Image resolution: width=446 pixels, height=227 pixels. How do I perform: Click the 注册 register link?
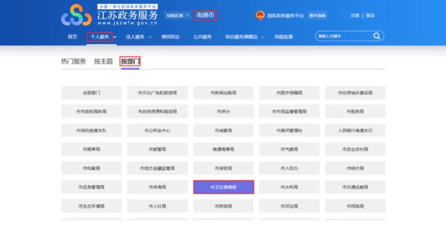pos(355,16)
